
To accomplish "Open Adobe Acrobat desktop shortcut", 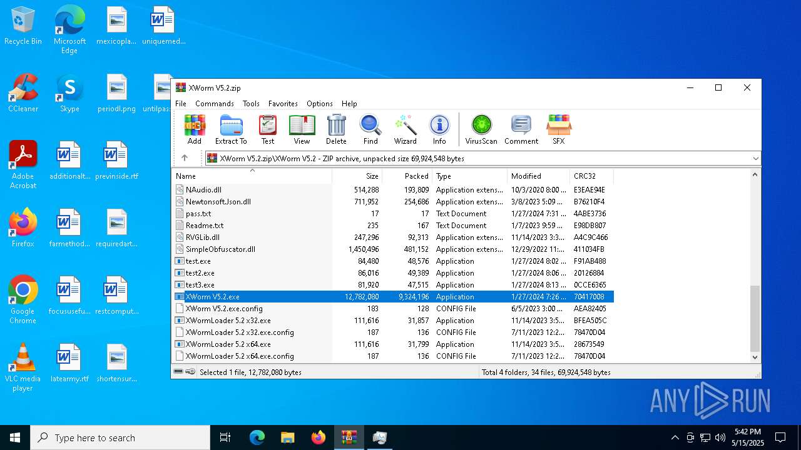I will point(23,165).
